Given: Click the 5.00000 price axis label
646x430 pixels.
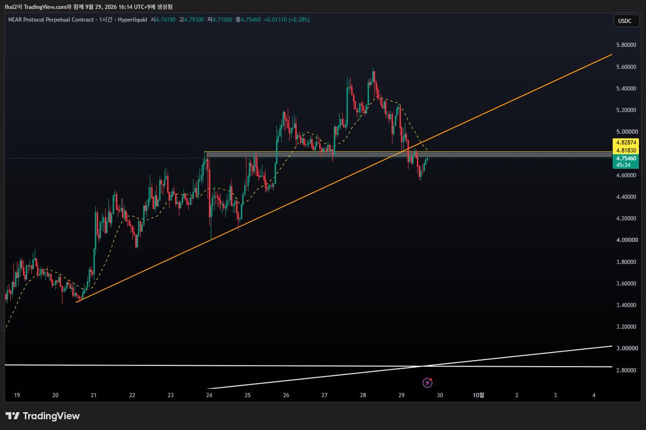Looking at the screenshot, I should pos(626,132).
